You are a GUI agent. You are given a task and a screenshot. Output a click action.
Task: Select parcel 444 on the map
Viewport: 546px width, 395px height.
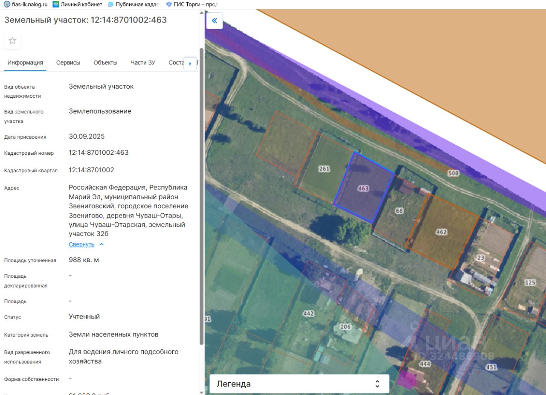(x=425, y=364)
